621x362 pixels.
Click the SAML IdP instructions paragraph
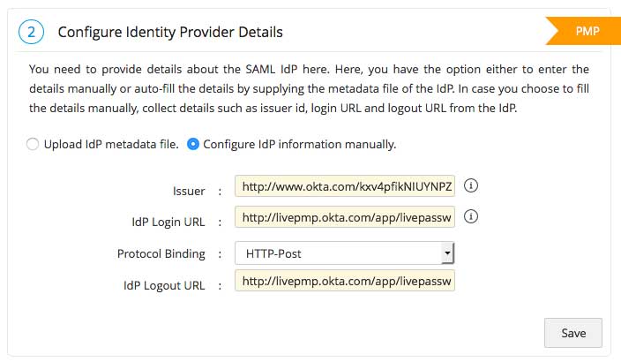coord(309,87)
